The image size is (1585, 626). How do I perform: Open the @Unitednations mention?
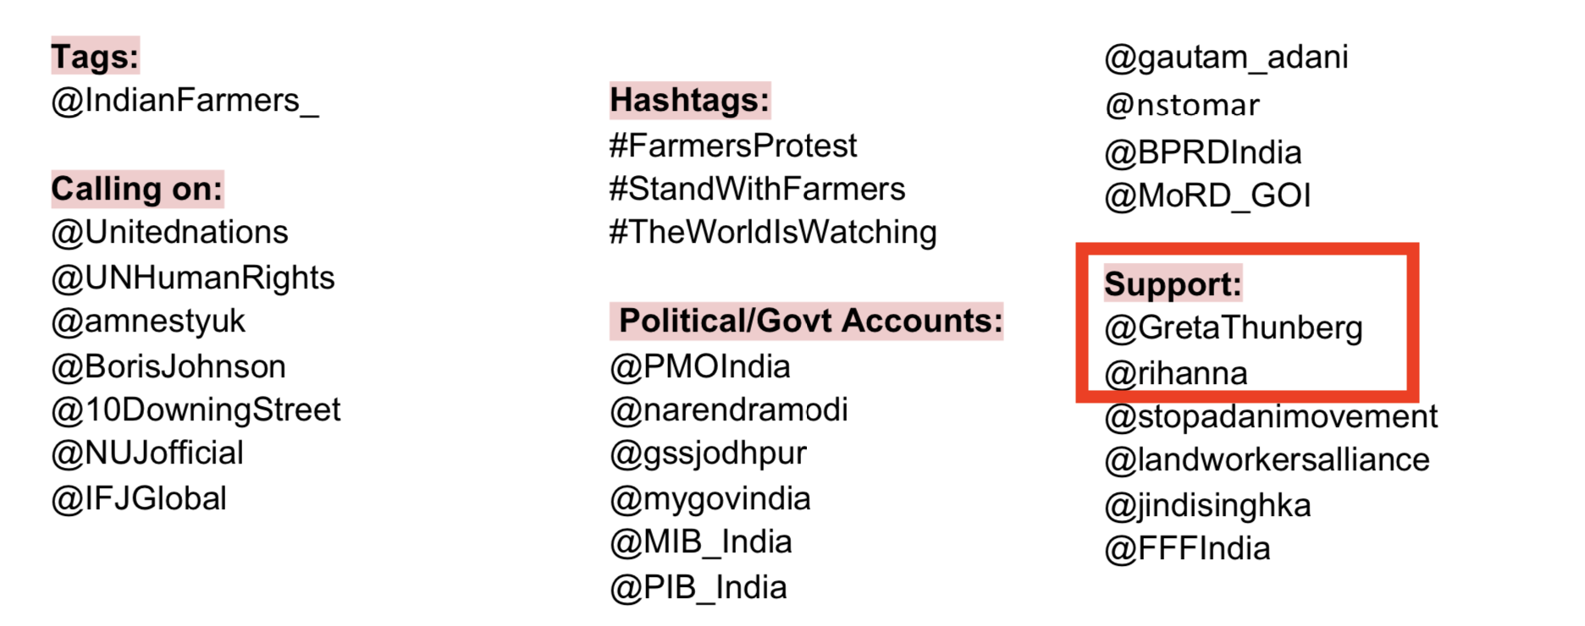point(169,233)
